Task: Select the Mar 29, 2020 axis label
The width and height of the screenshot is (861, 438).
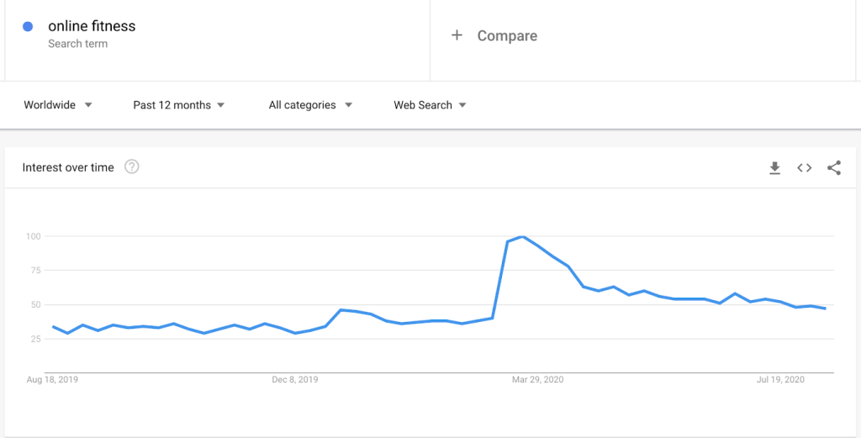Action: tap(537, 379)
